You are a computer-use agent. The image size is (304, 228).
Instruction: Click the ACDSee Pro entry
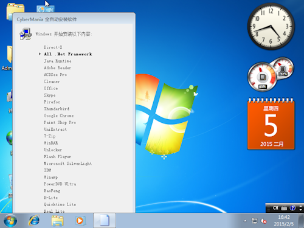tap(55, 75)
